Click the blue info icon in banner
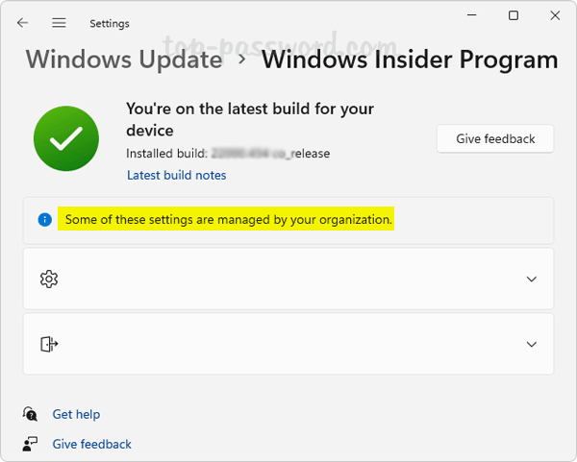The width and height of the screenshot is (577, 462). (44, 220)
